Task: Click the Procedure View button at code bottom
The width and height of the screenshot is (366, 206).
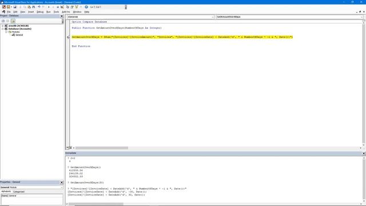Action: coord(67,148)
